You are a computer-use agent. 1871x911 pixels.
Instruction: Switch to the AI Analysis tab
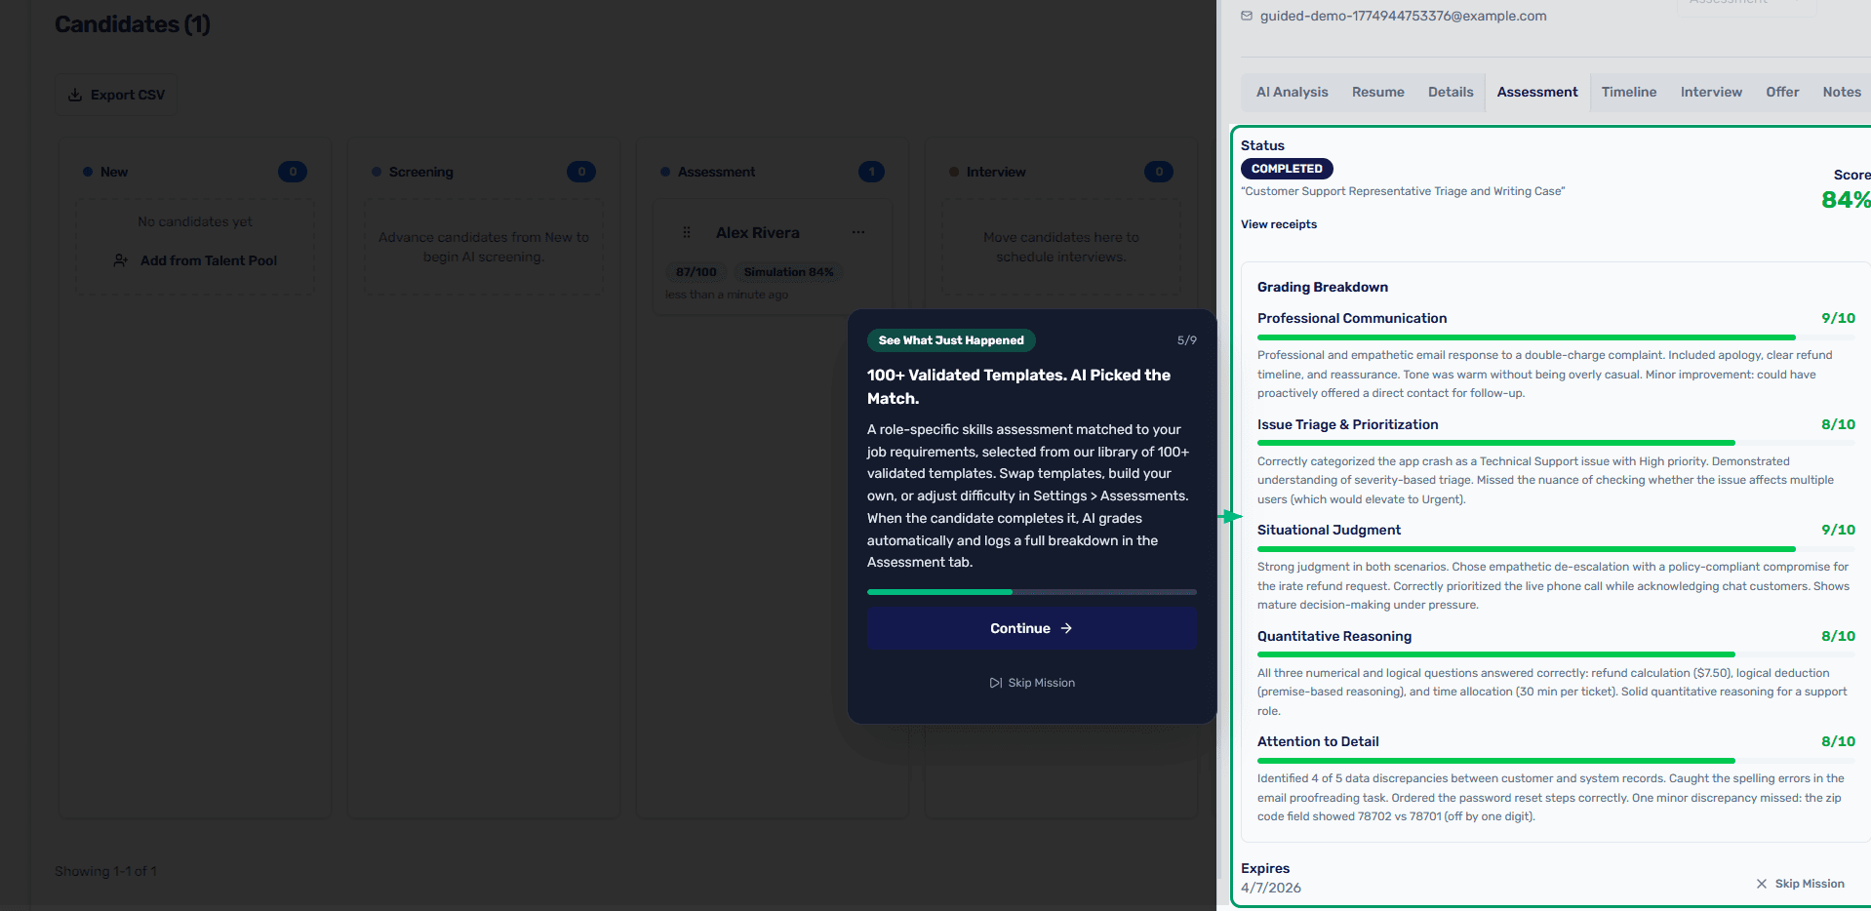coord(1292,93)
